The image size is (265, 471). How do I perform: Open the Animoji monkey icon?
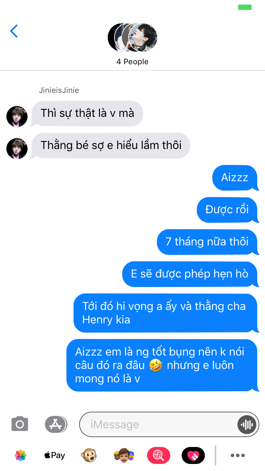[x=89, y=455]
